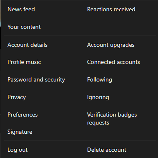Select Account details
The image size is (158, 158).
pyautogui.click(x=28, y=45)
